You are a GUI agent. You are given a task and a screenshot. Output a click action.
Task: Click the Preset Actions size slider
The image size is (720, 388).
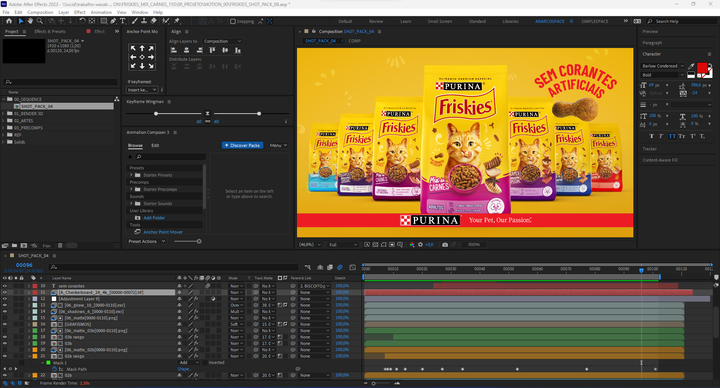point(199,241)
